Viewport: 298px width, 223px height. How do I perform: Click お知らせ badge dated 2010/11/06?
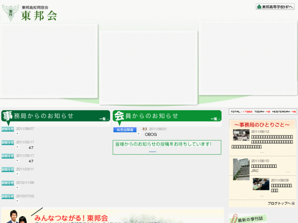coord(8,183)
